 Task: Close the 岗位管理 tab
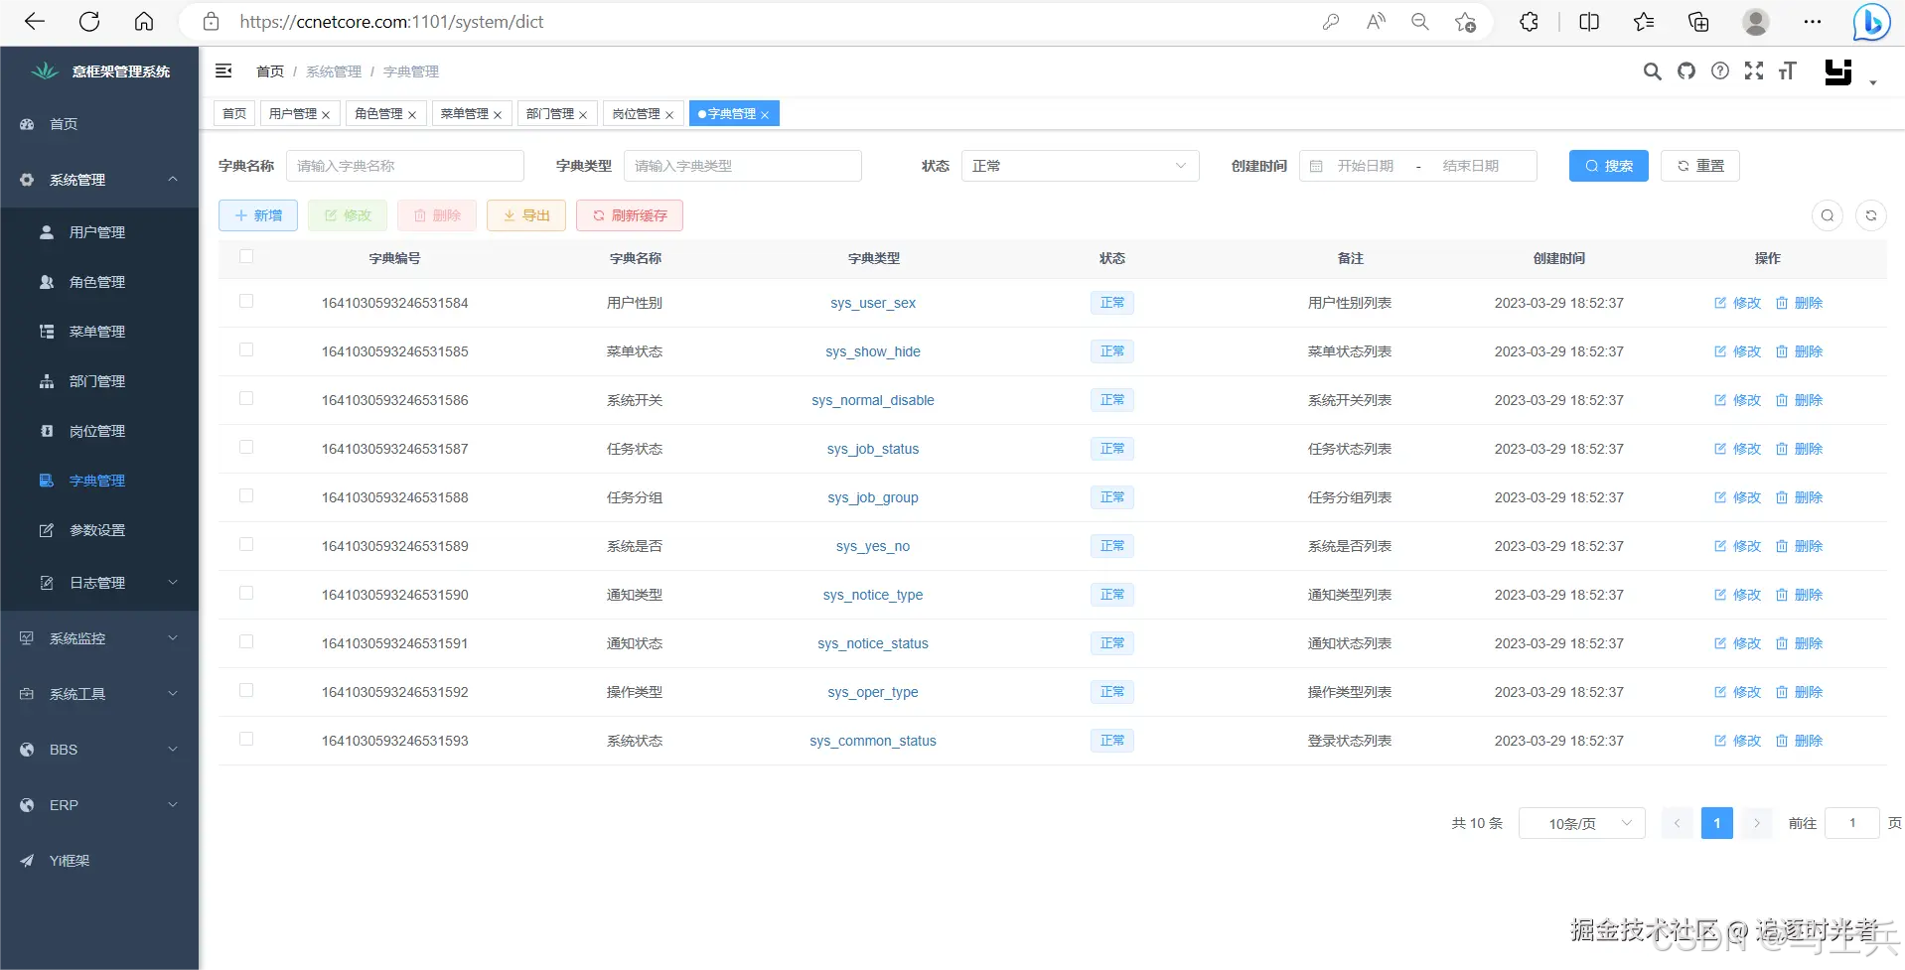(669, 115)
